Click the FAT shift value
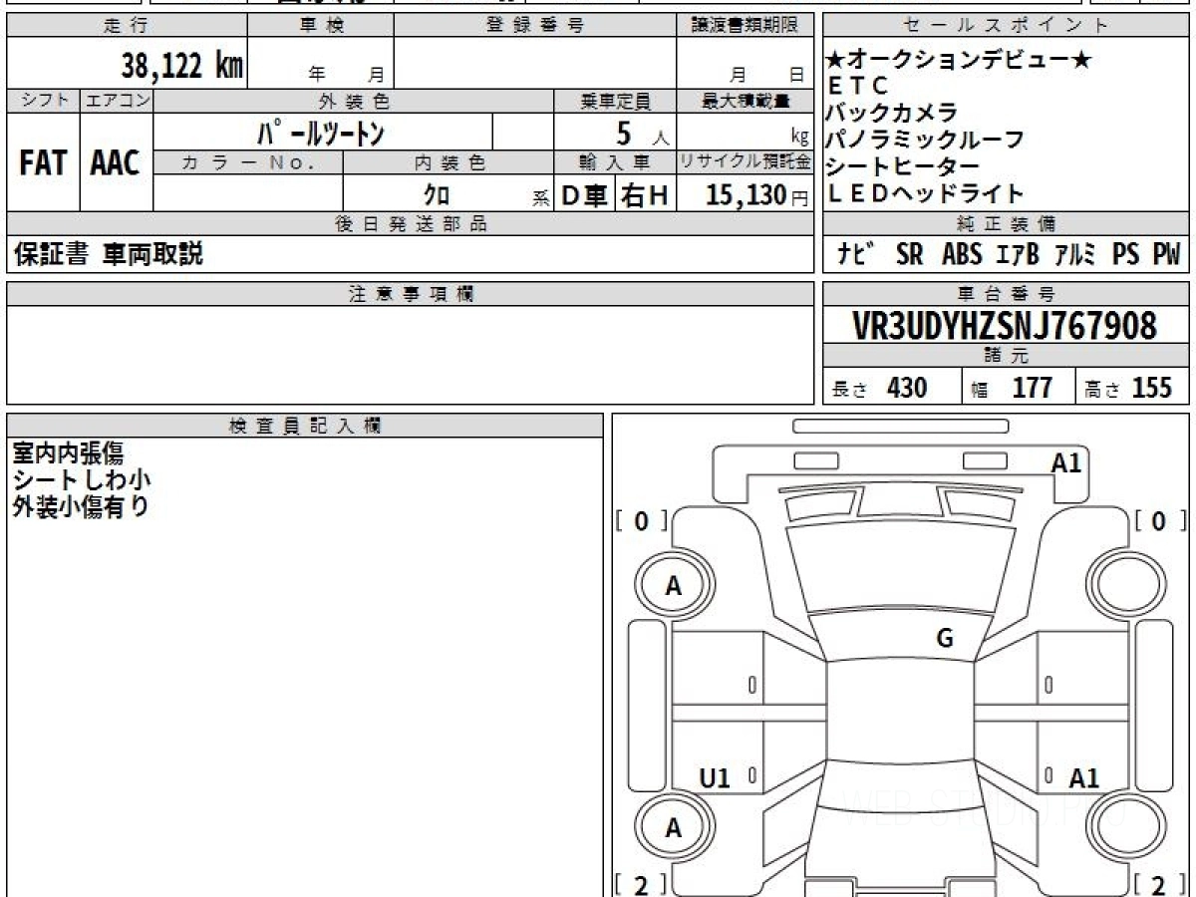This screenshot has height=897, width=1196. click(x=43, y=163)
